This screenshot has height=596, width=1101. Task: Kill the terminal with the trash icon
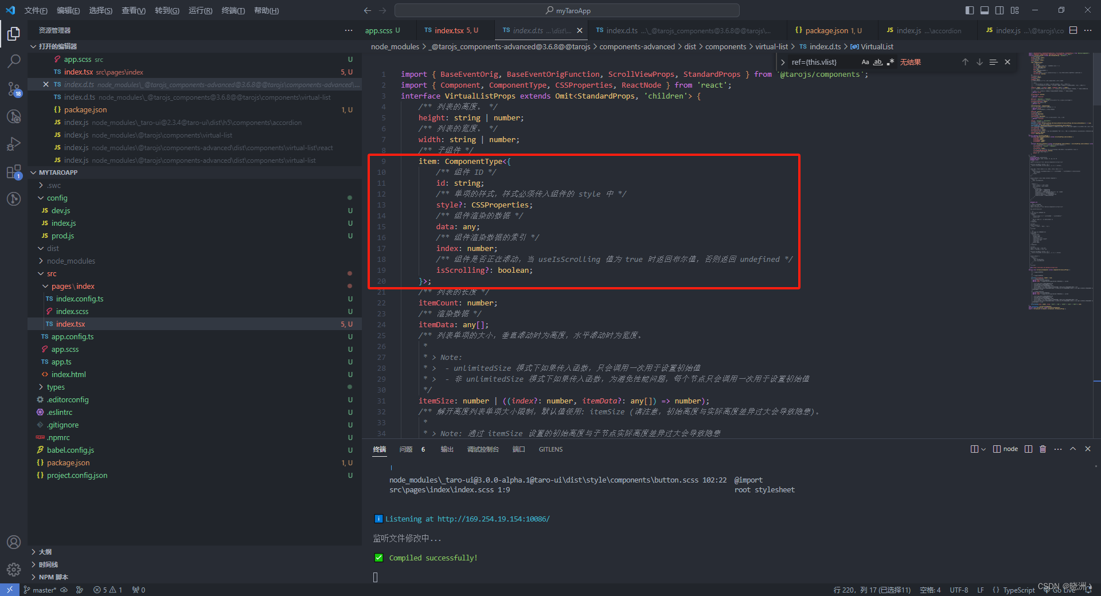[1043, 449]
